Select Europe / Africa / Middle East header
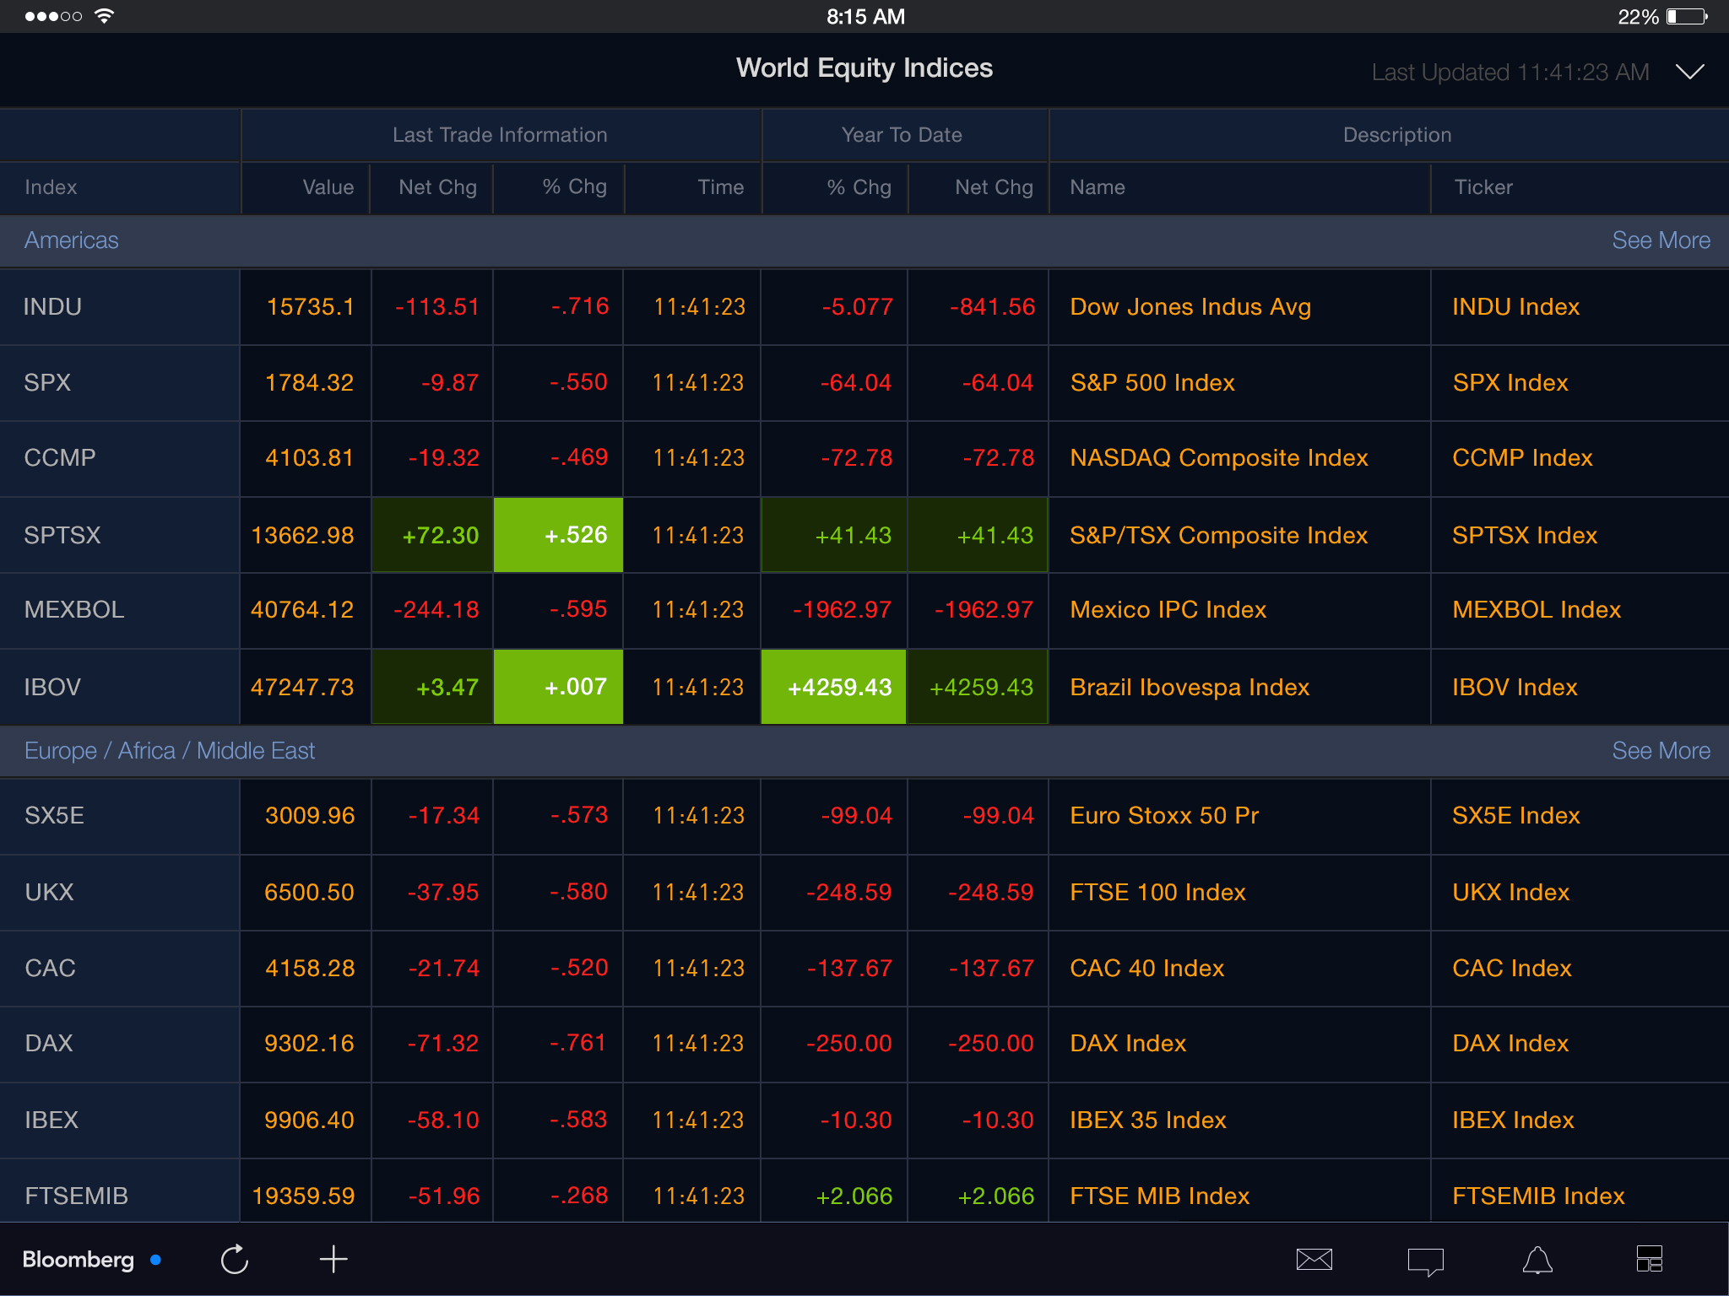The width and height of the screenshot is (1729, 1296). (x=170, y=751)
